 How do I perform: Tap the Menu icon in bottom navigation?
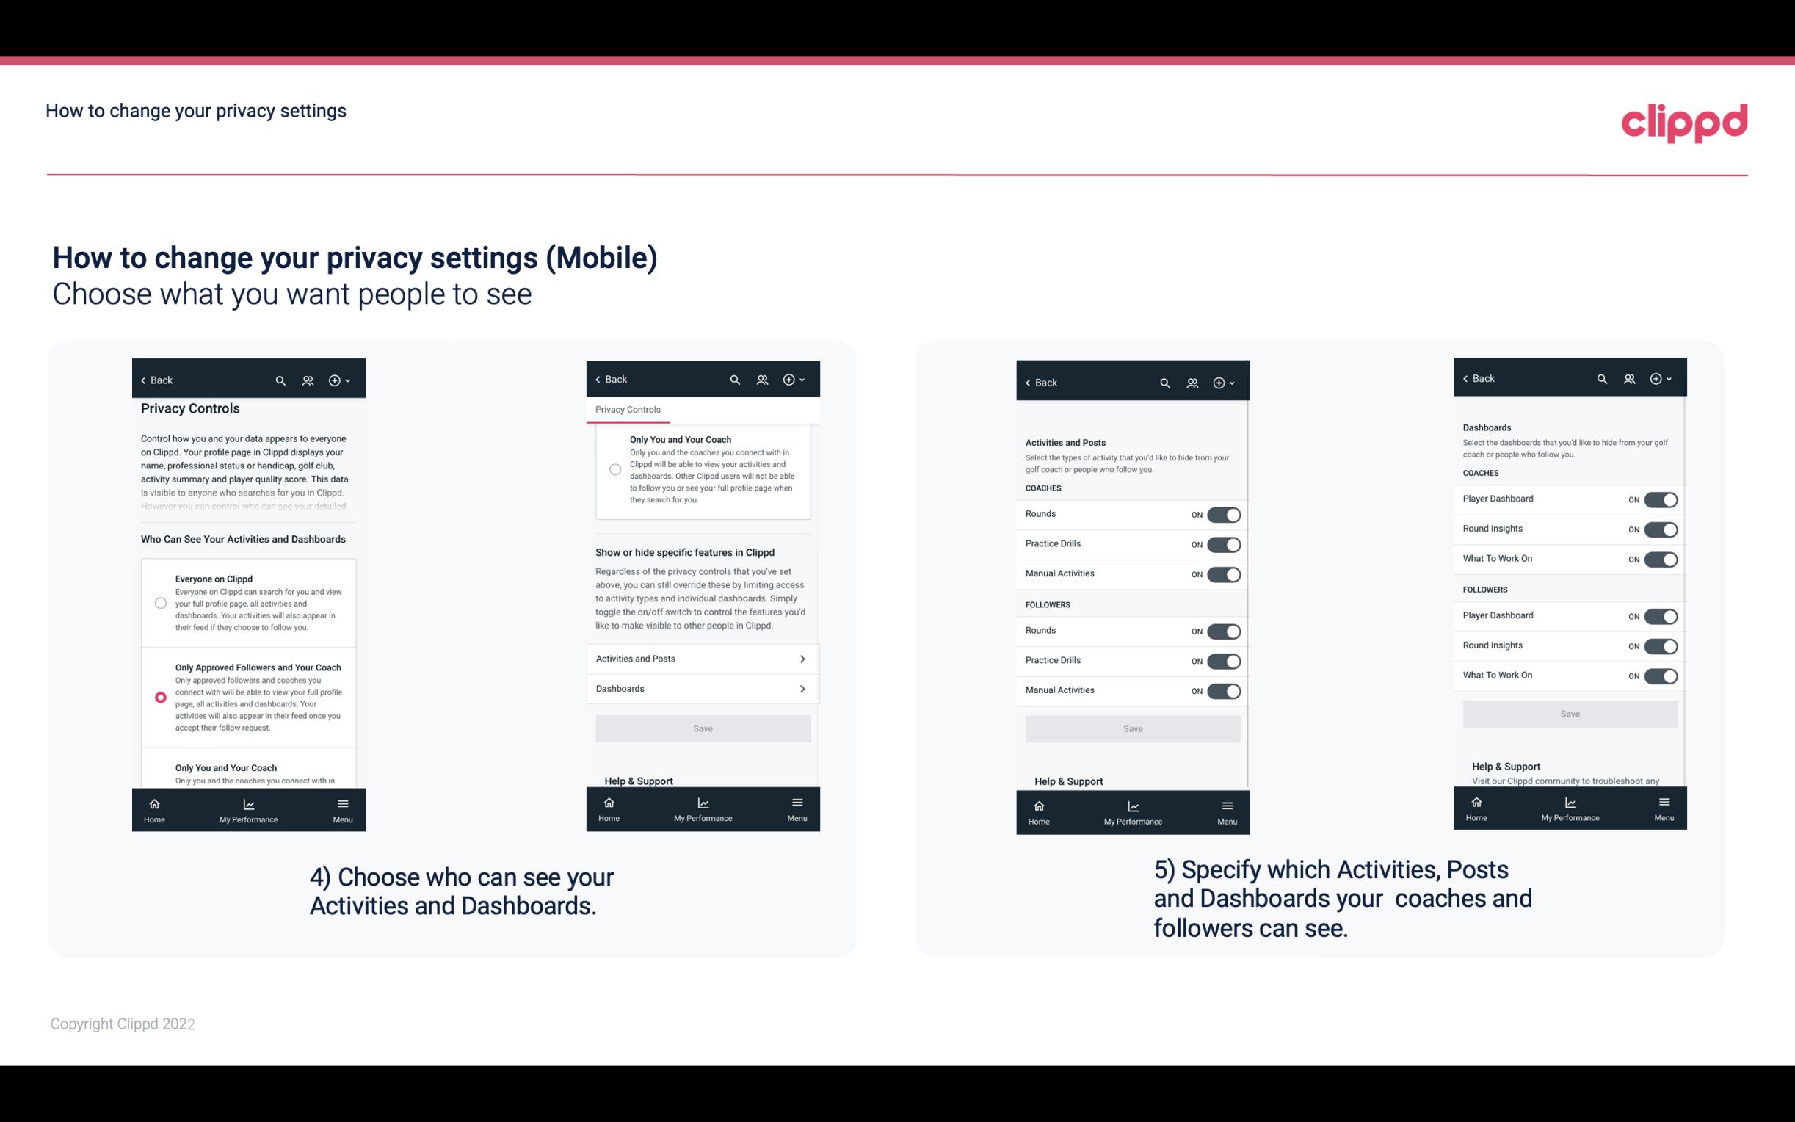point(341,809)
